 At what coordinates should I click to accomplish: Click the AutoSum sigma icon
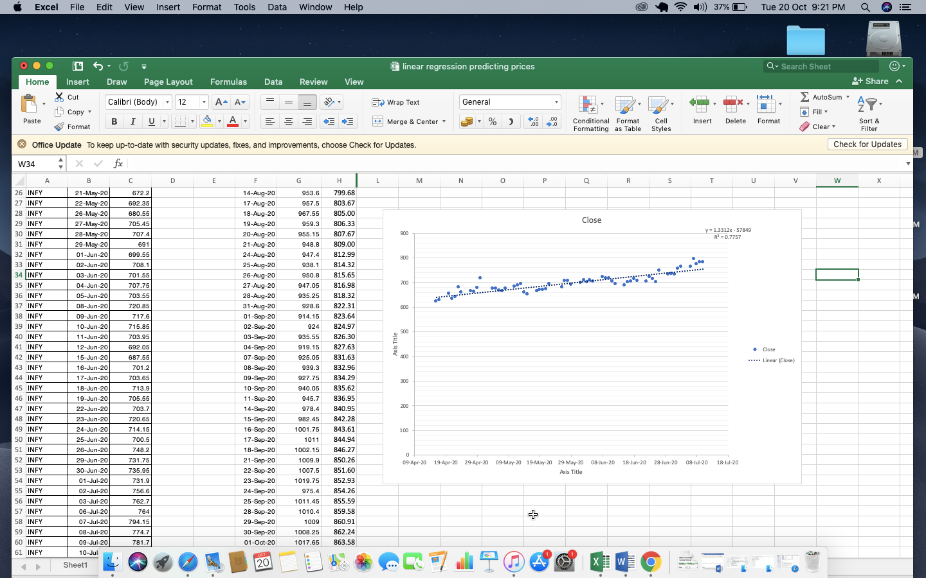click(804, 97)
